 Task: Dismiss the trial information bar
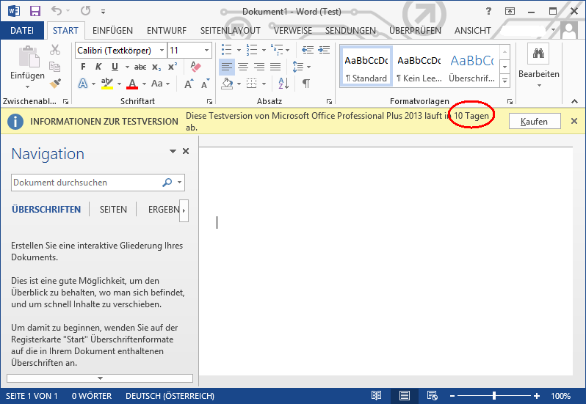pyautogui.click(x=574, y=121)
